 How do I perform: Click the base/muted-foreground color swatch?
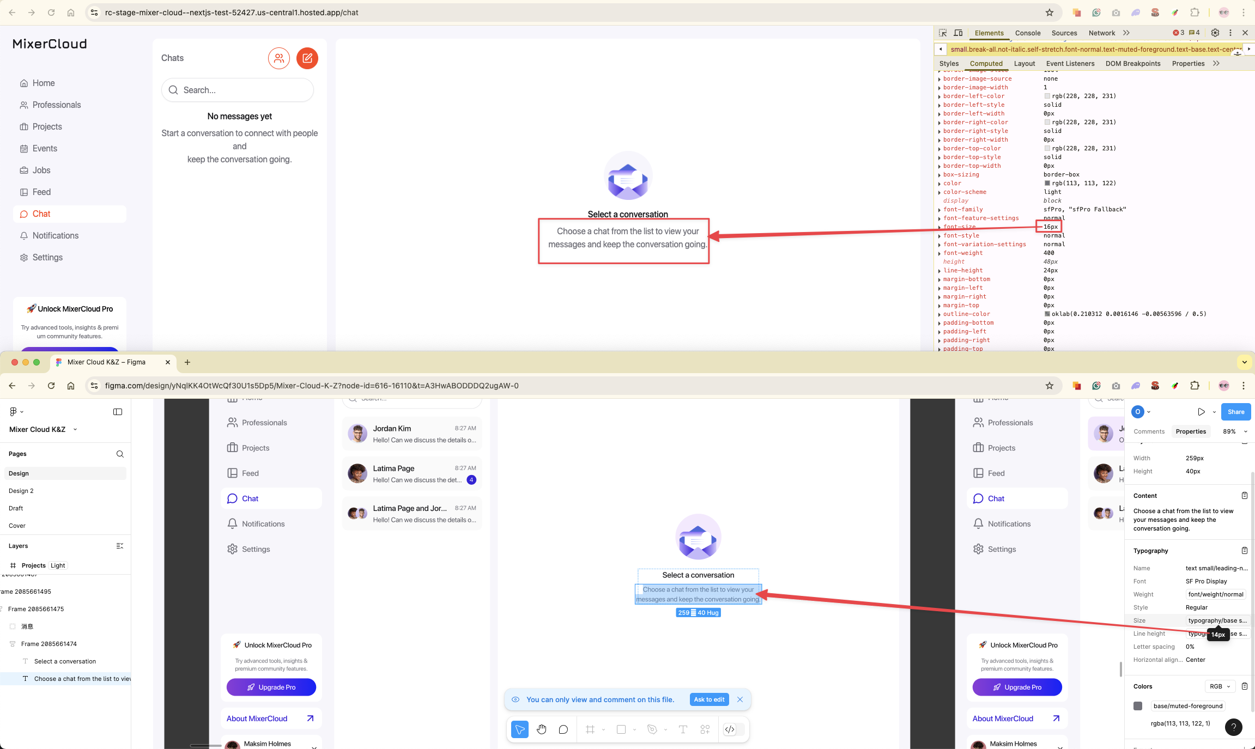point(1138,706)
